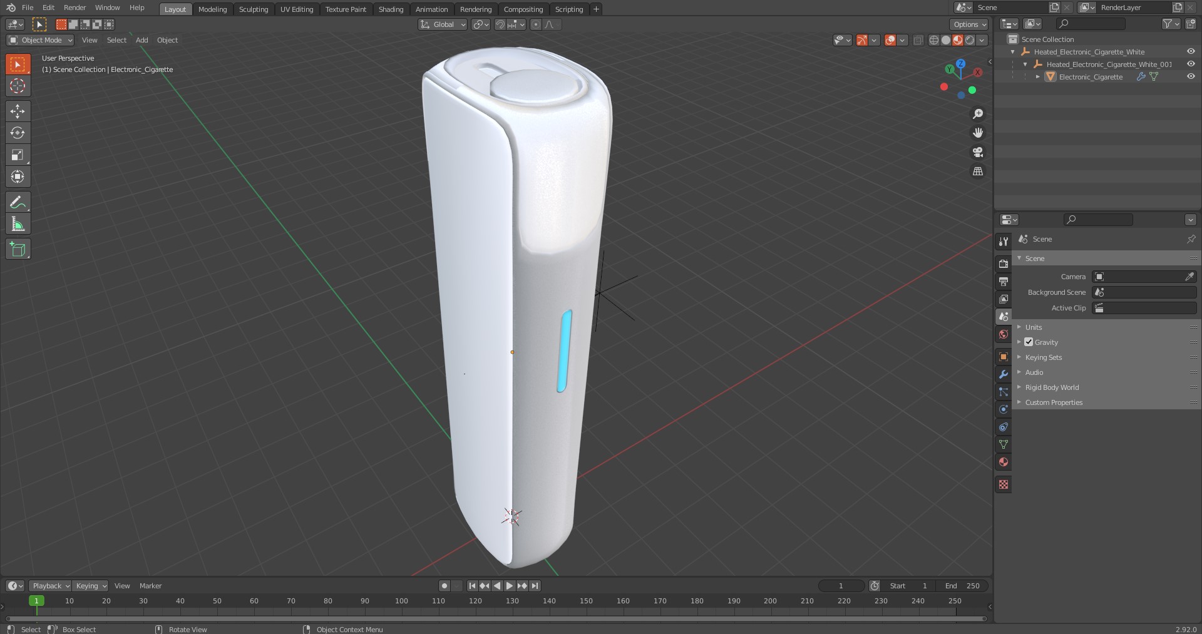Viewport: 1202px width, 634px height.
Task: Open the Output properties tab
Action: (1004, 281)
